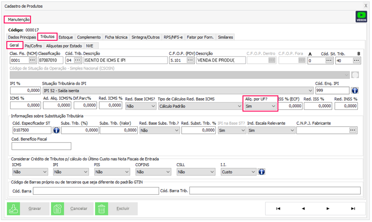Open C.N.P.J. Fabricante lookup ellipsis button

[353, 131]
